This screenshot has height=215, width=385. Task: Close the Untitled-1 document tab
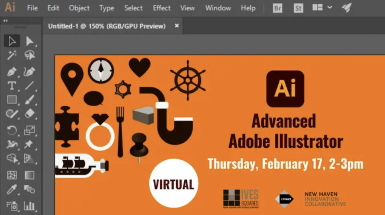click(176, 25)
